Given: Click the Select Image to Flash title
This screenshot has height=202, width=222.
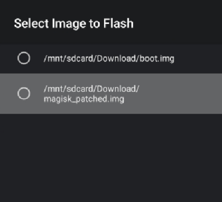Looking at the screenshot, I should point(73,24).
